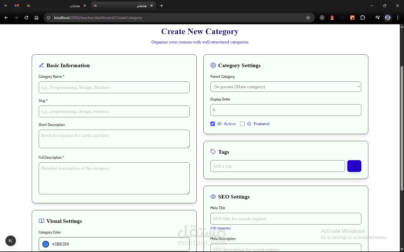Click the Next.js dev tools N badge
Screen dimensions: 404x252
coord(11,241)
